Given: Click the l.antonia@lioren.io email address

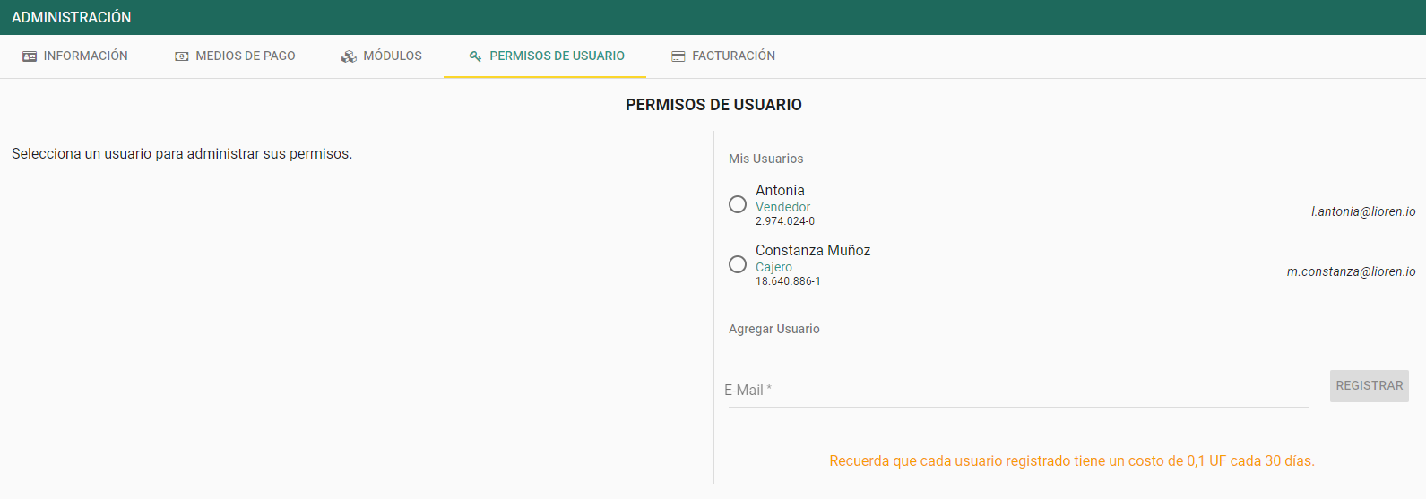Looking at the screenshot, I should (1363, 211).
